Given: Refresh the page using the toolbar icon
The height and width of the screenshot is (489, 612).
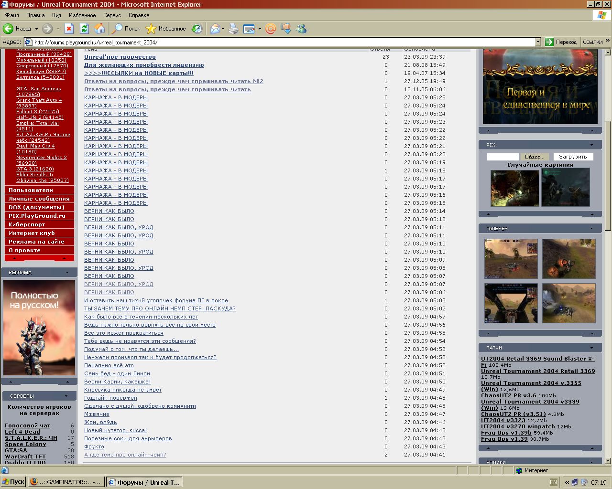Looking at the screenshot, I should tap(84, 29).
